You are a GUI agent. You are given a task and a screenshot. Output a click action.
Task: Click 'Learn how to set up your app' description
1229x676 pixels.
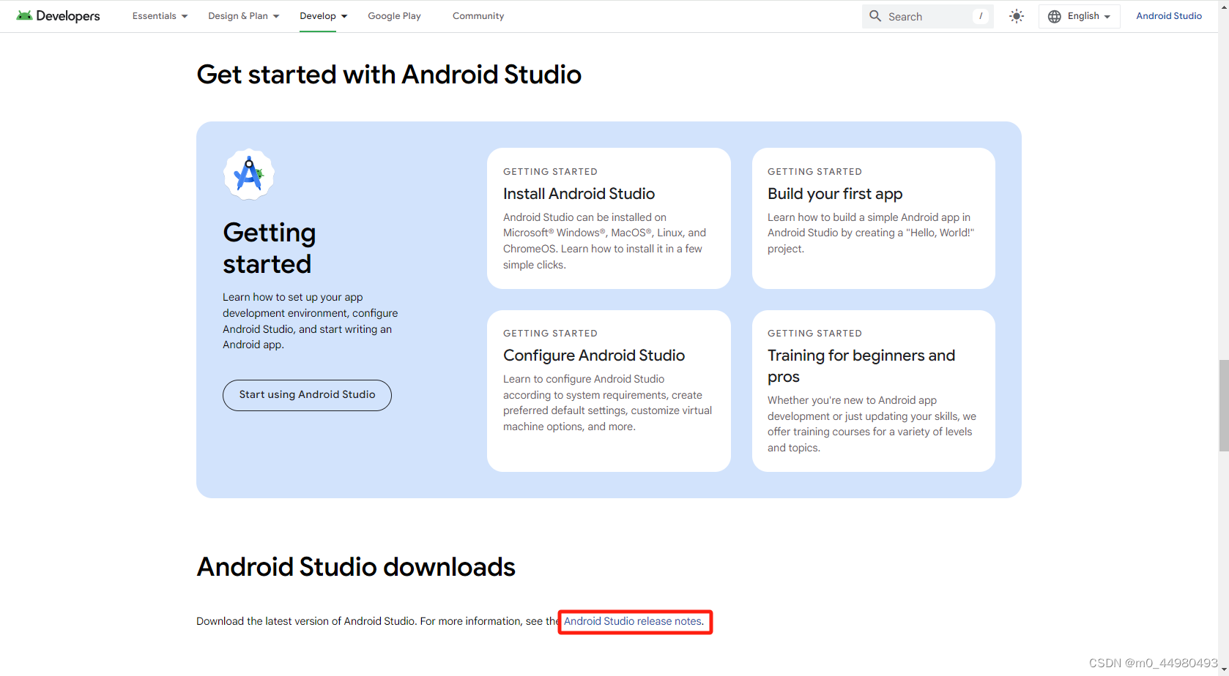(x=311, y=321)
